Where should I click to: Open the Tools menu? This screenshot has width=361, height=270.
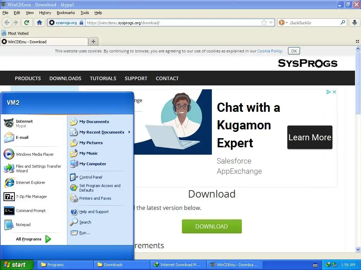[85, 13]
